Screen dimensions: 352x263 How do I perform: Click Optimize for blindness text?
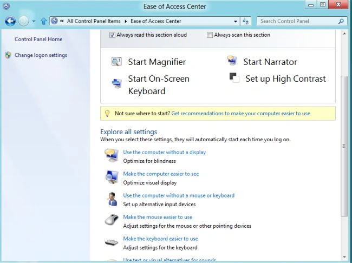[149, 161]
